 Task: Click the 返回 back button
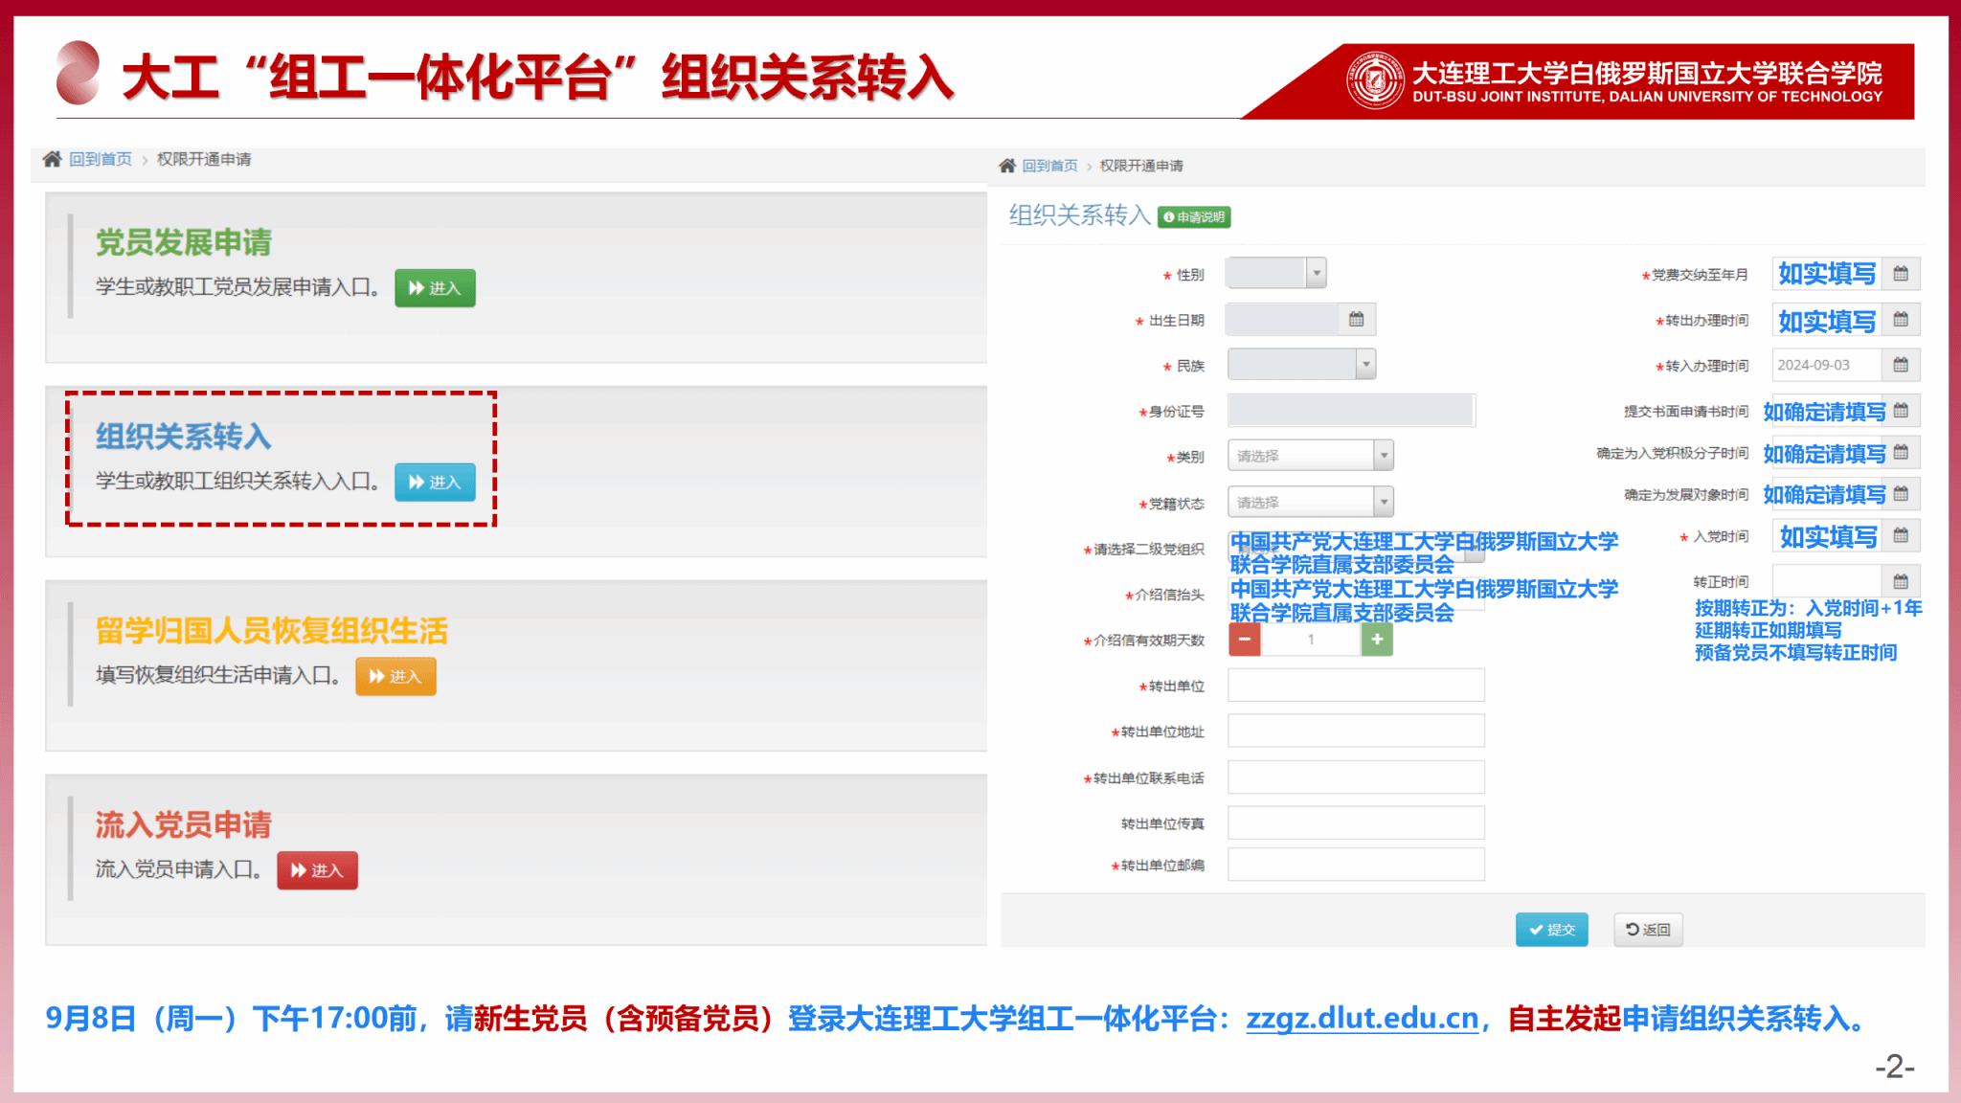click(1648, 930)
